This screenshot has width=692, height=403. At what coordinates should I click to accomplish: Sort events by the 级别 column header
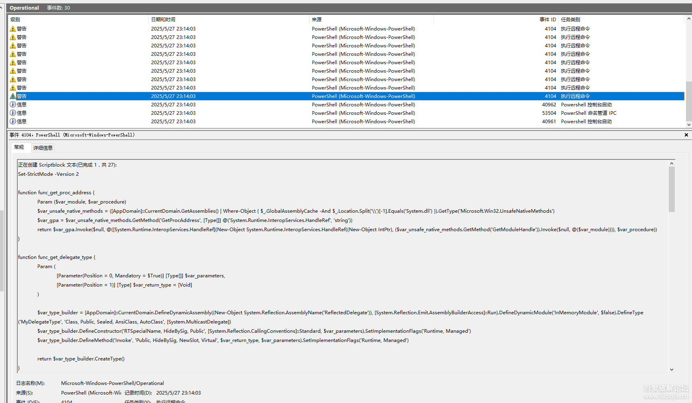[x=78, y=20]
